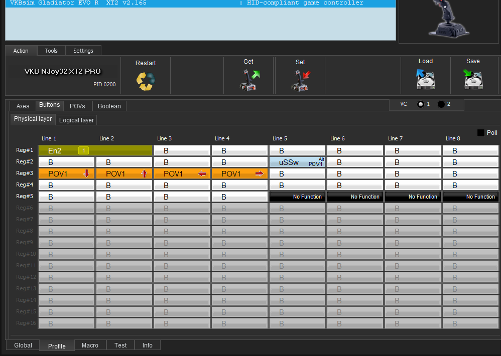Click B cell at Reg#1 Line 3
501x356 pixels.
[x=182, y=150]
